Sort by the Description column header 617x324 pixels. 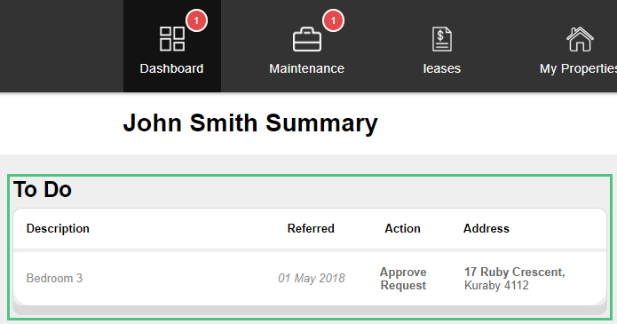click(58, 228)
